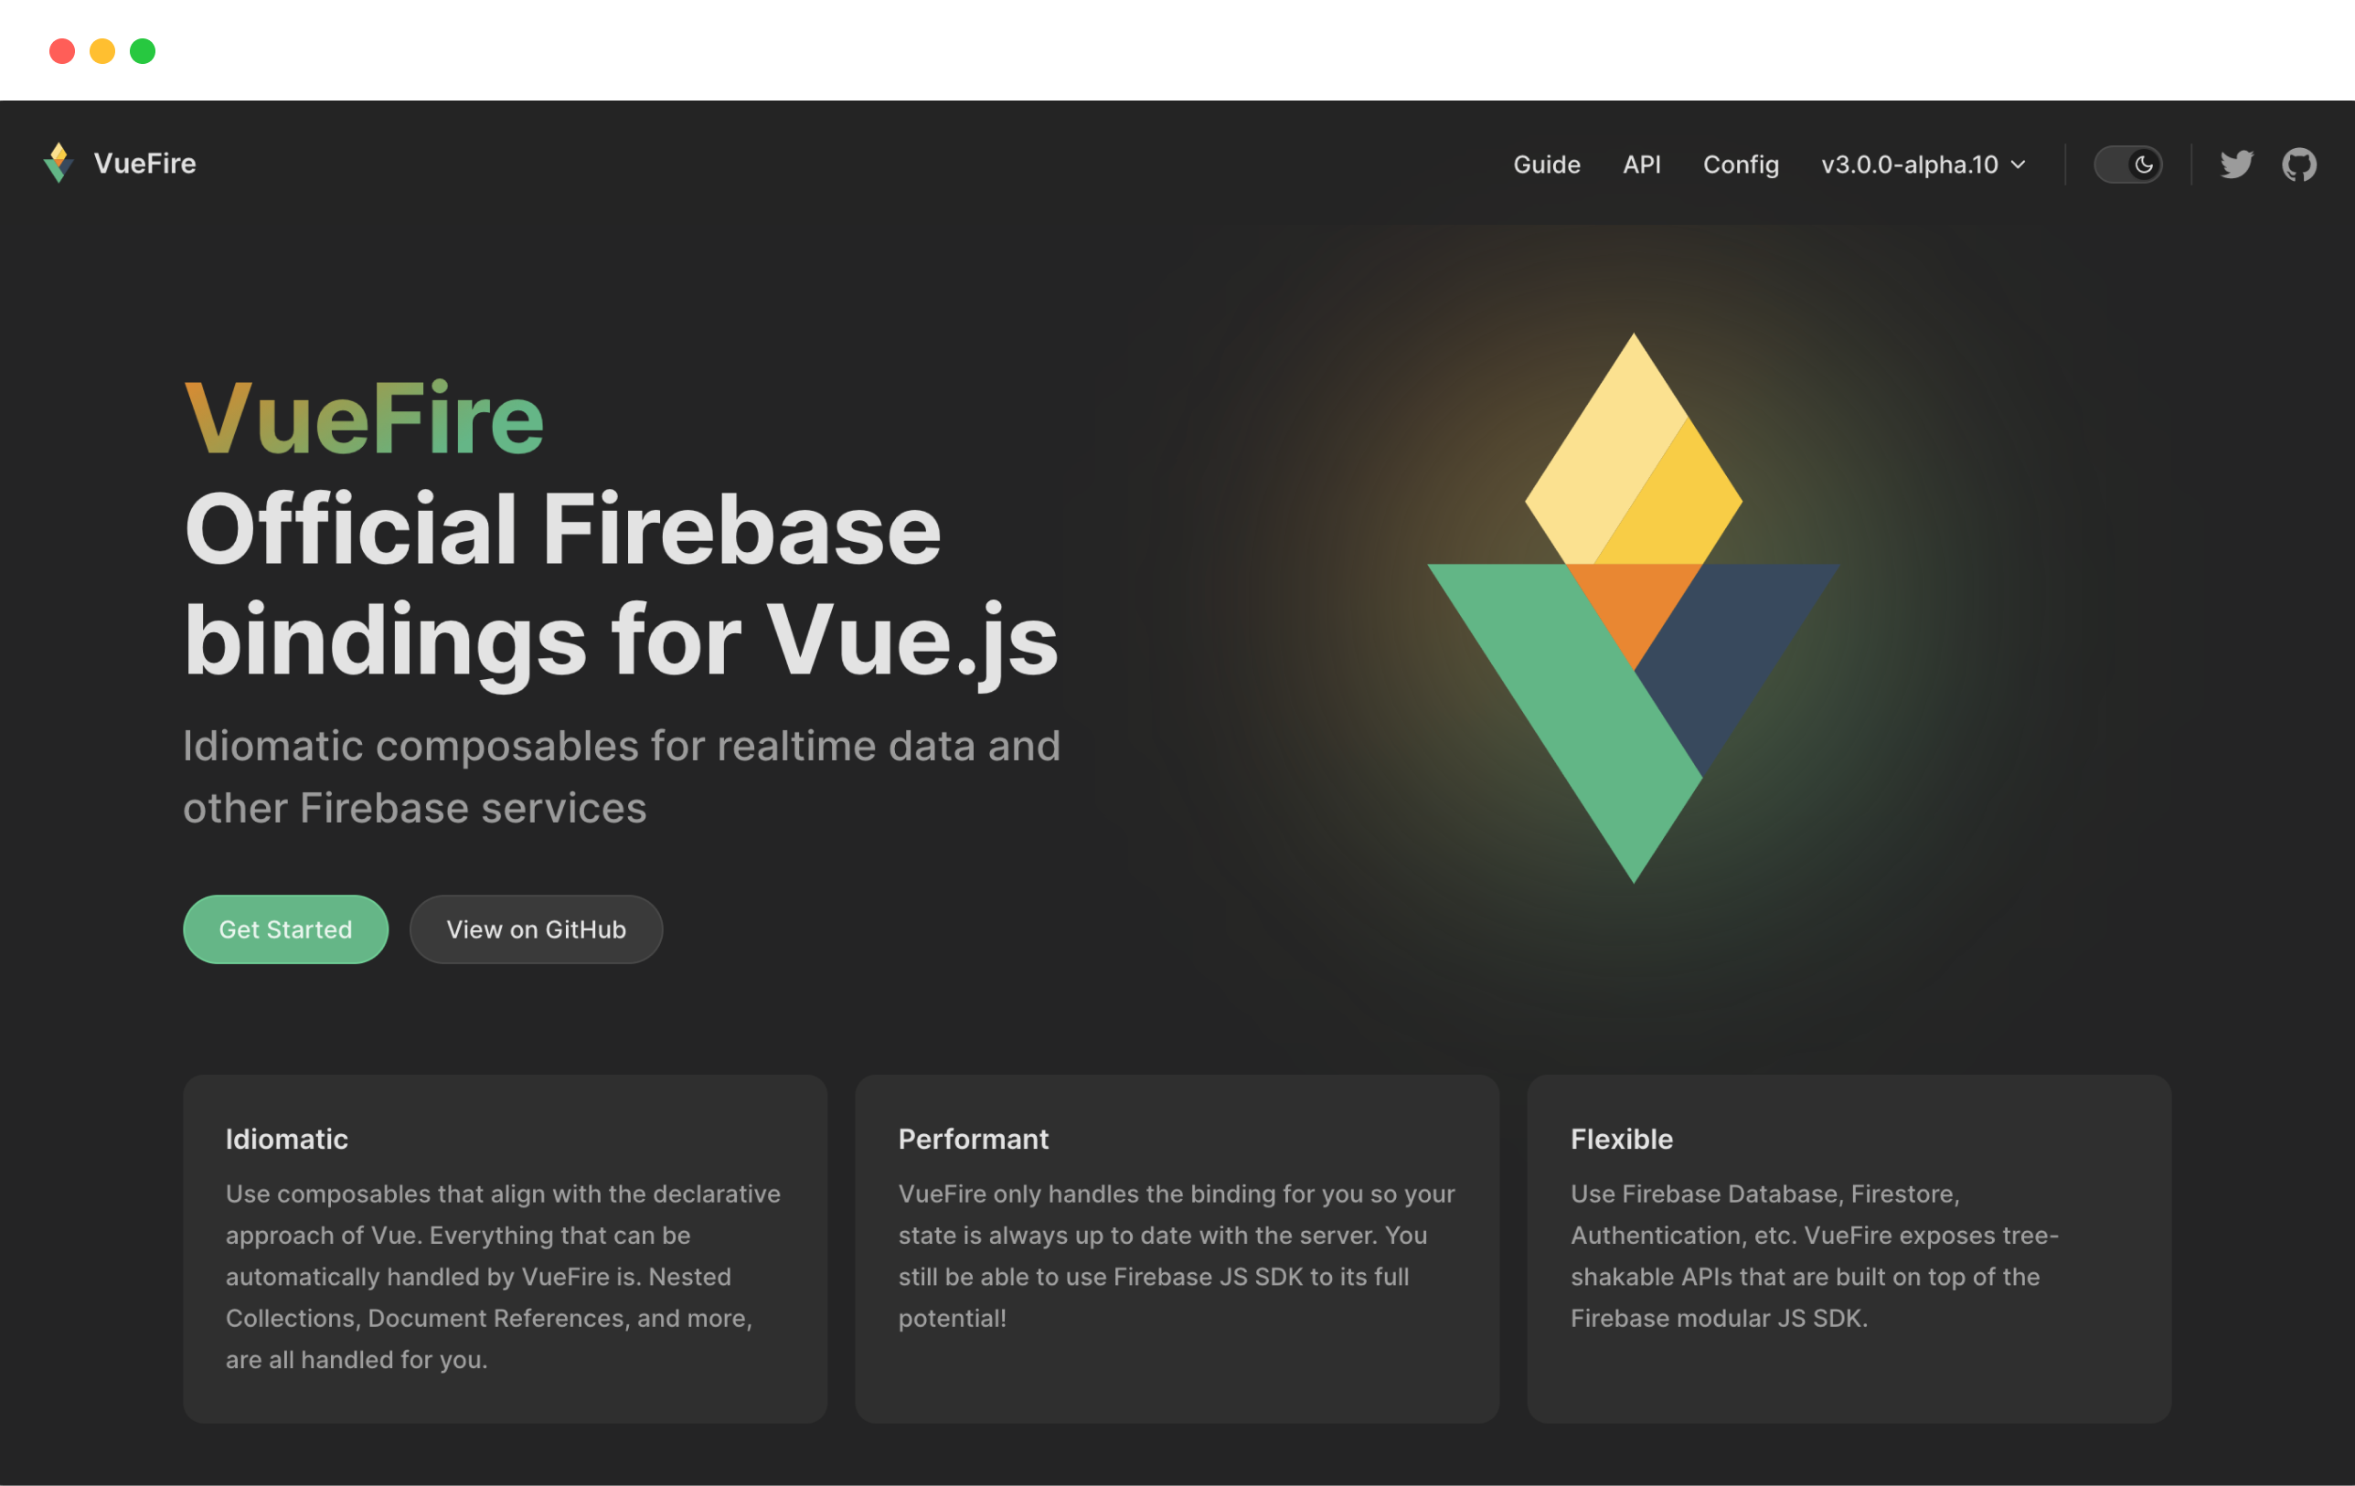The image size is (2355, 1486).
Task: Click the Get Started button
Action: coord(284,928)
